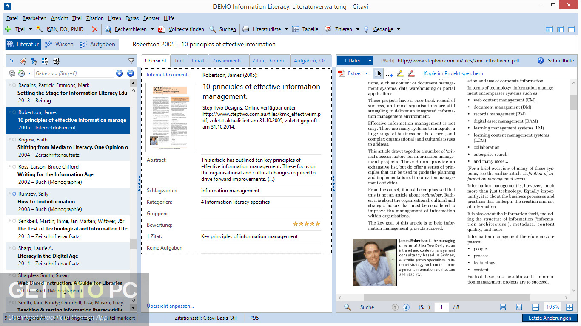
Task: Click the groups squares filter icon
Action: tap(45, 61)
